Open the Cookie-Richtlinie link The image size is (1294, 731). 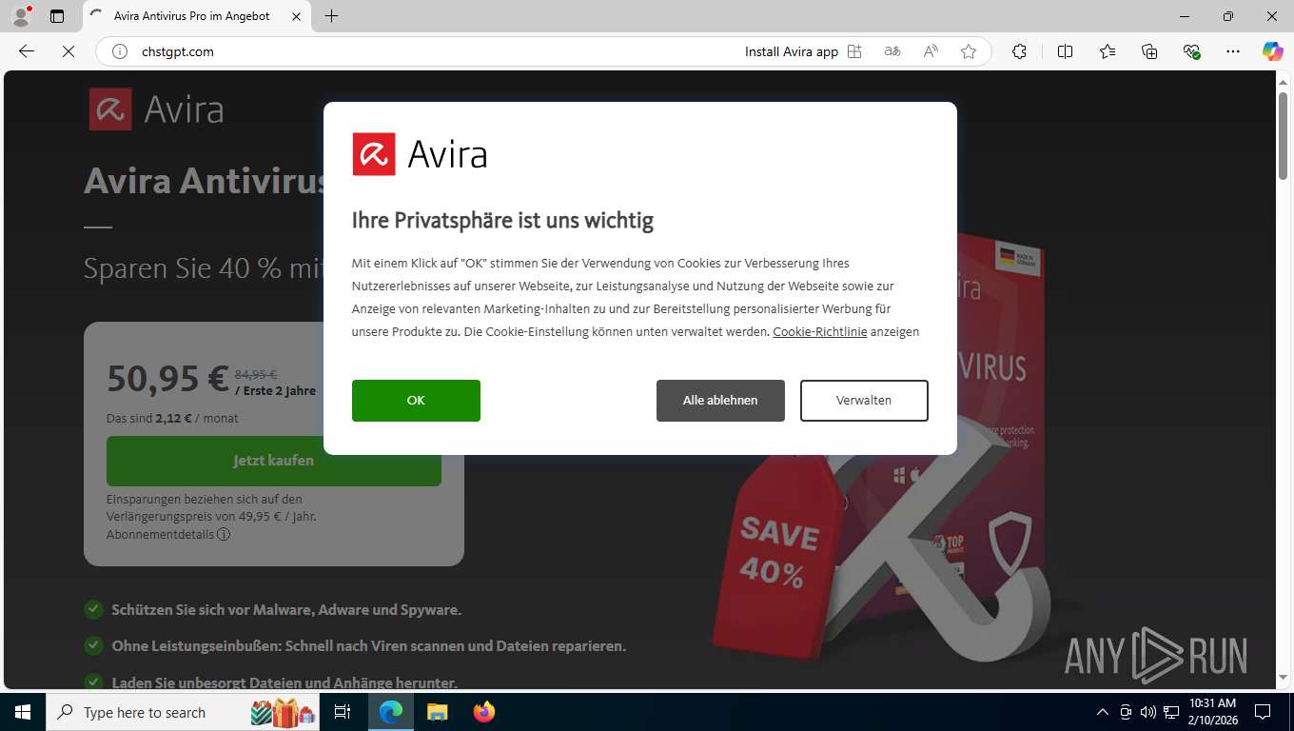(x=820, y=332)
